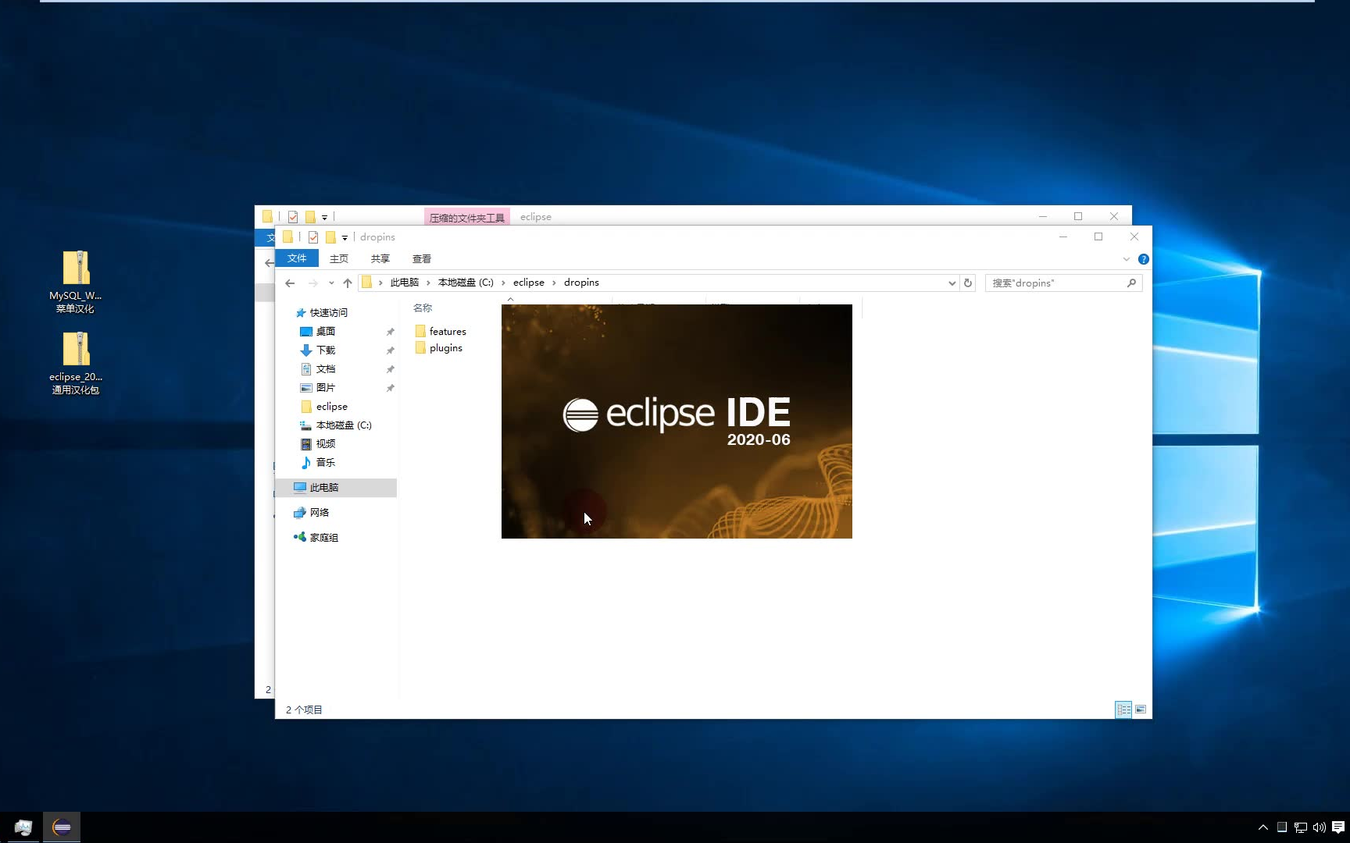This screenshot has width=1350, height=843.
Task: Expand address bar history dropdown
Action: 952,283
